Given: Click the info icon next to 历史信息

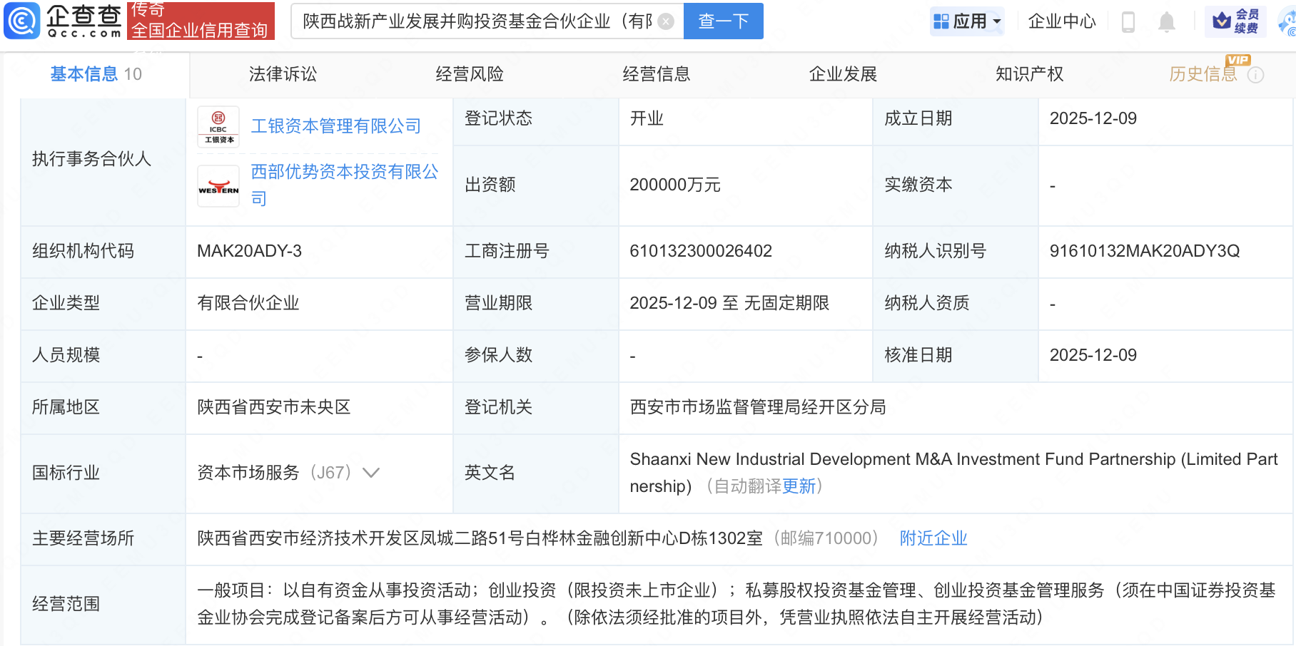Looking at the screenshot, I should [1256, 75].
